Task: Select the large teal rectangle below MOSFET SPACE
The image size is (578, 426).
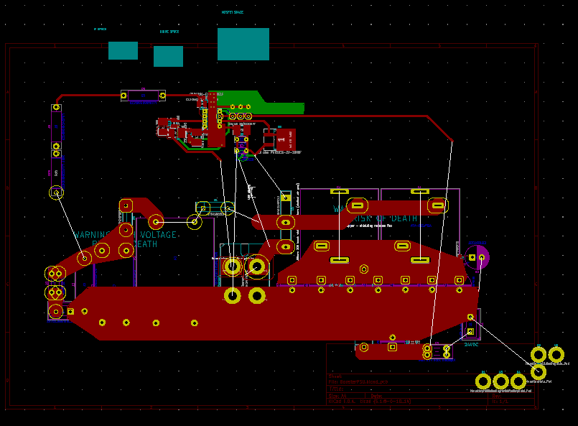Action: [243, 44]
